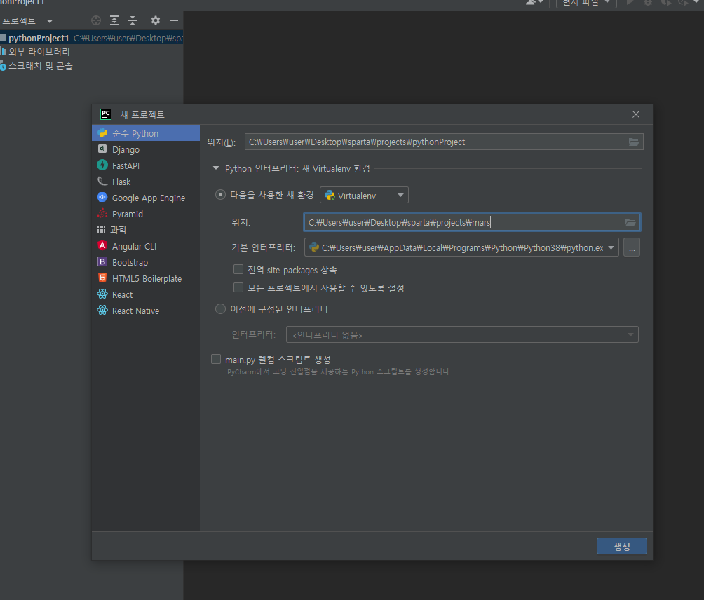This screenshot has height=600, width=704.
Task: Open the 인터프리터 없음 dropdown
Action: pos(463,334)
